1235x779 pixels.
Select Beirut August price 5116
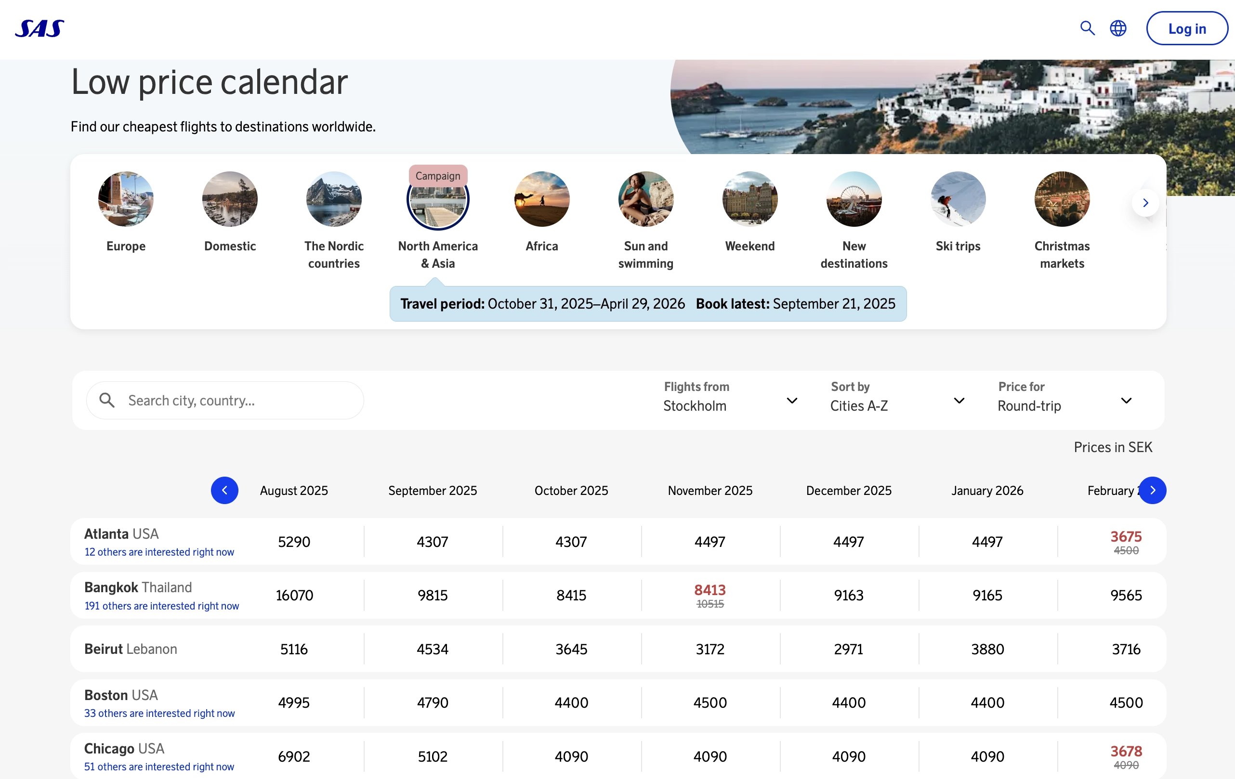click(x=294, y=649)
